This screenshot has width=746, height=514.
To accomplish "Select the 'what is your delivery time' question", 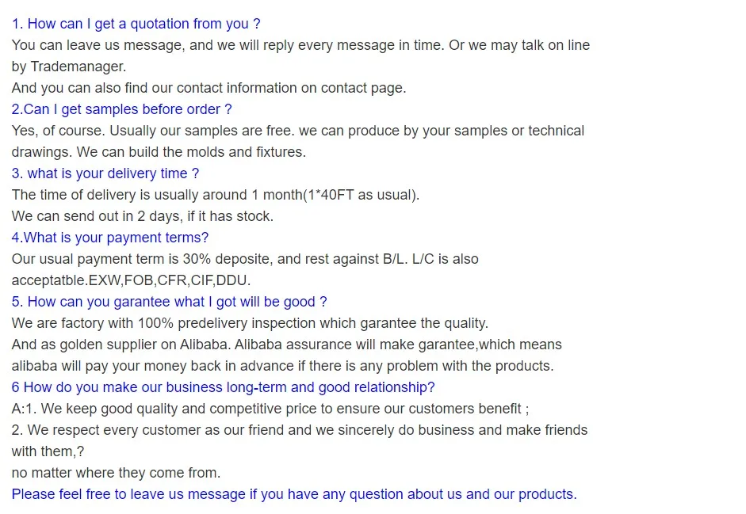I will (105, 173).
